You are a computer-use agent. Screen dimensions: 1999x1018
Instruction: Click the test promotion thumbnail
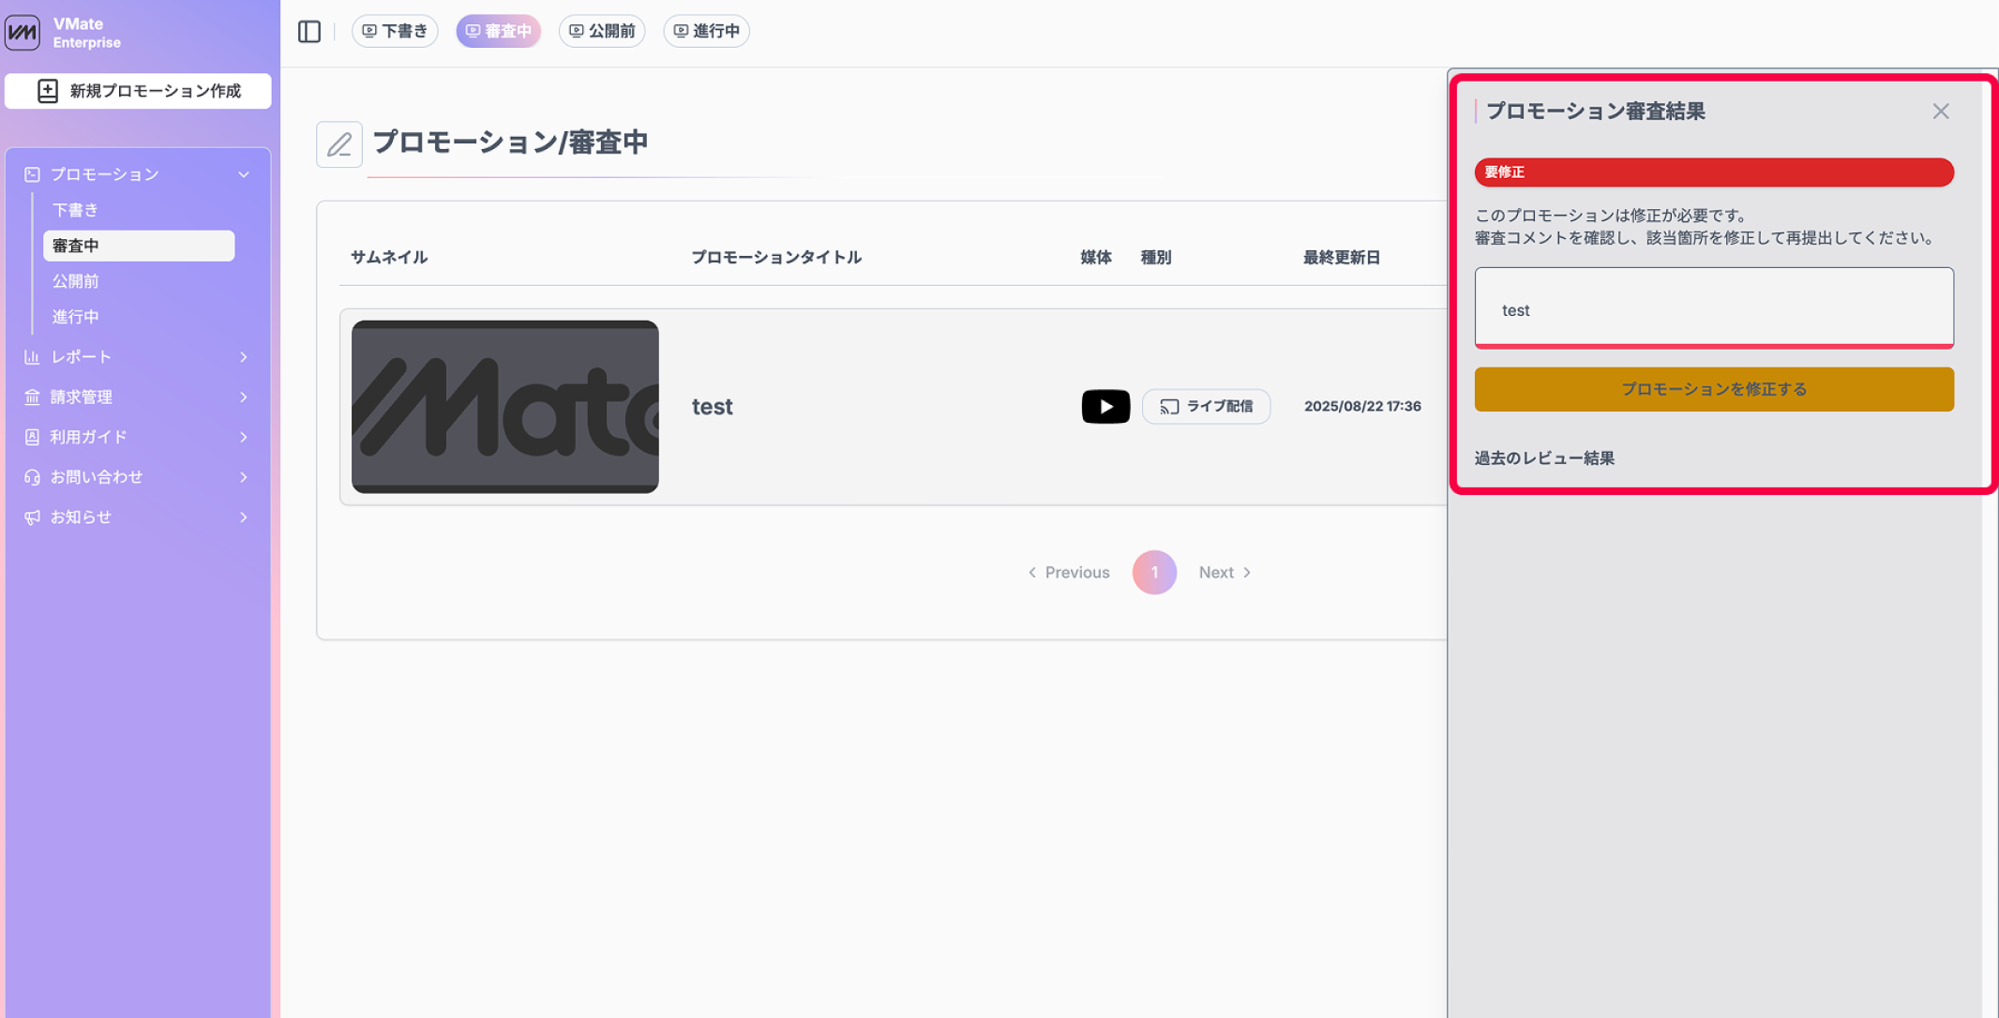pos(504,406)
